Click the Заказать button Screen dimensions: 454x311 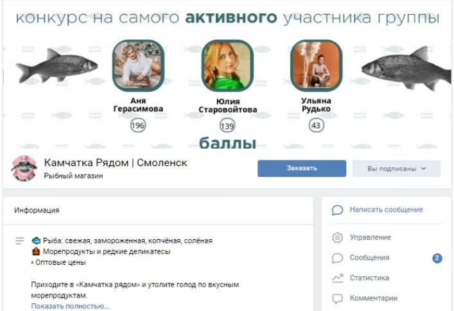click(x=302, y=169)
